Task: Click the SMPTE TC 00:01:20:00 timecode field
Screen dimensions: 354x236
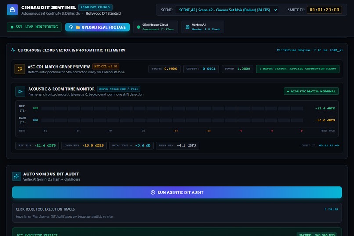Action: (x=325, y=10)
